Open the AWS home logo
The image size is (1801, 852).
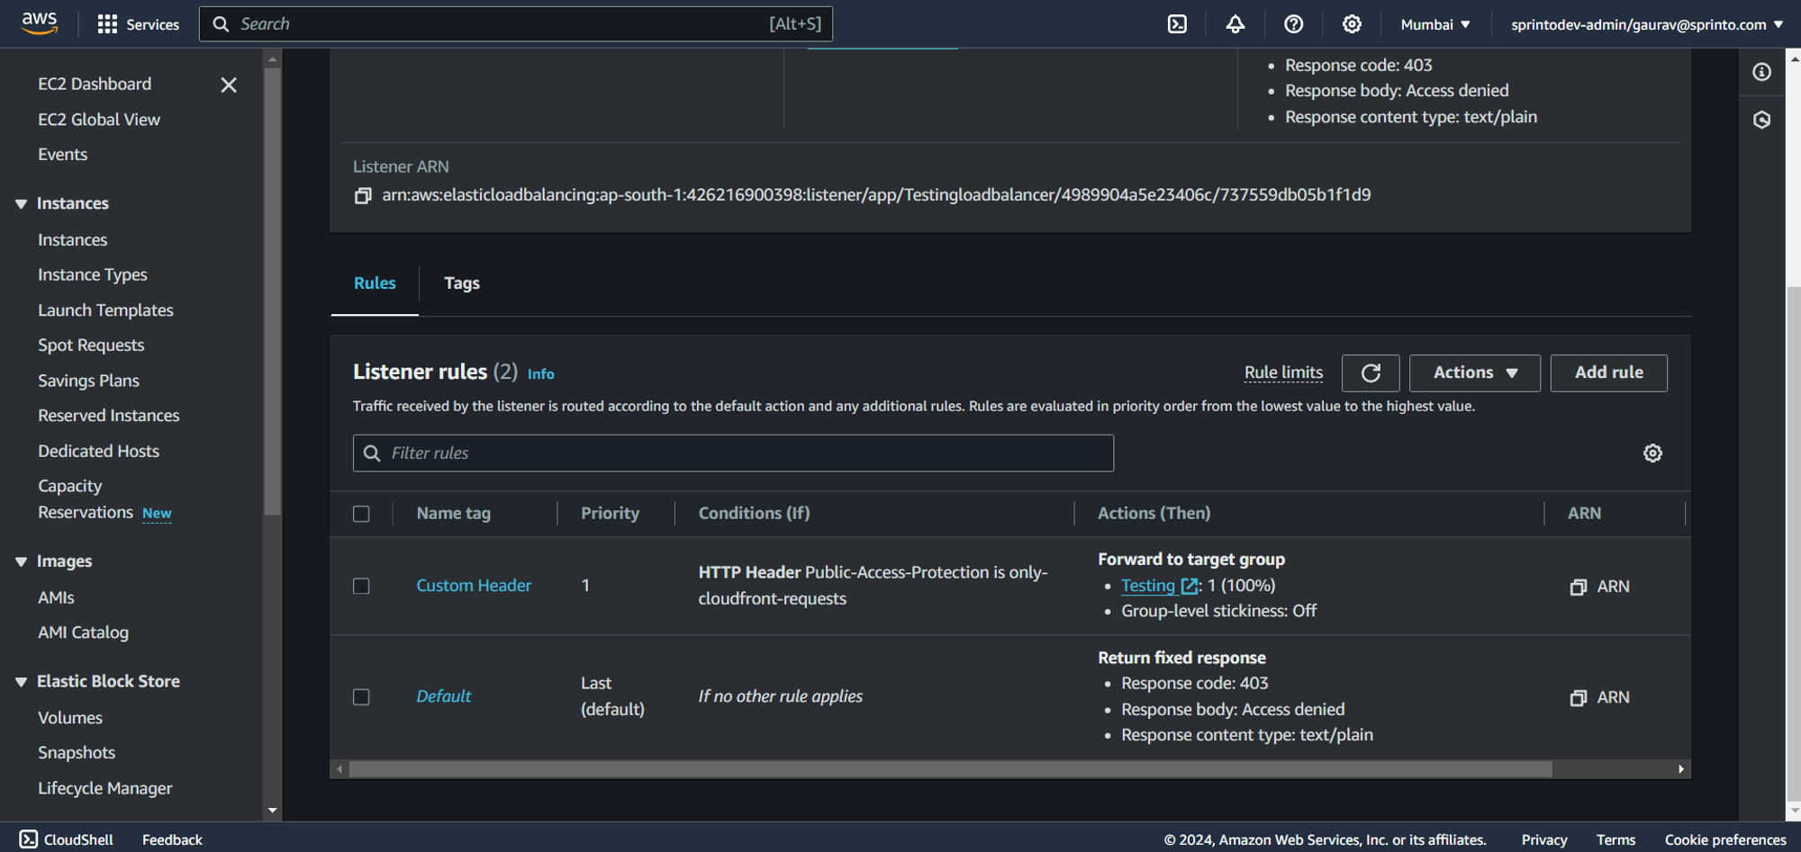[x=40, y=23]
